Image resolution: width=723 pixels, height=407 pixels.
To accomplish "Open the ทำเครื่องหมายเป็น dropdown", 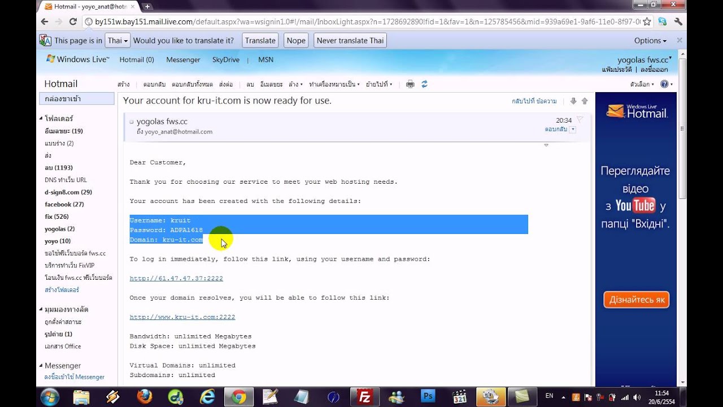I will (x=334, y=84).
